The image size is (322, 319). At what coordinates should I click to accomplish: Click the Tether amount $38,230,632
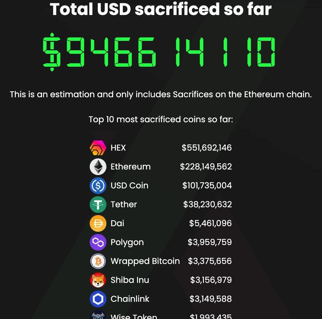coord(208,205)
